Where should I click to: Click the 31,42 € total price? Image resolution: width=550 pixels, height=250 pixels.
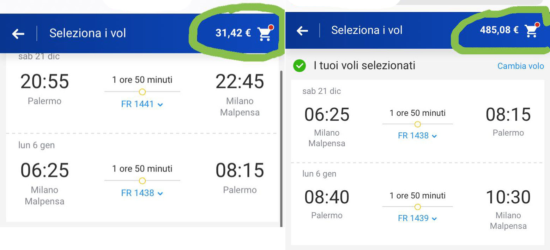click(x=233, y=33)
